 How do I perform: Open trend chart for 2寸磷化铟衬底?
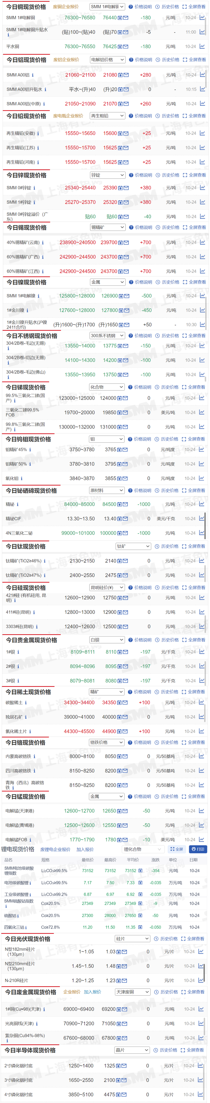(x=201, y=1065)
